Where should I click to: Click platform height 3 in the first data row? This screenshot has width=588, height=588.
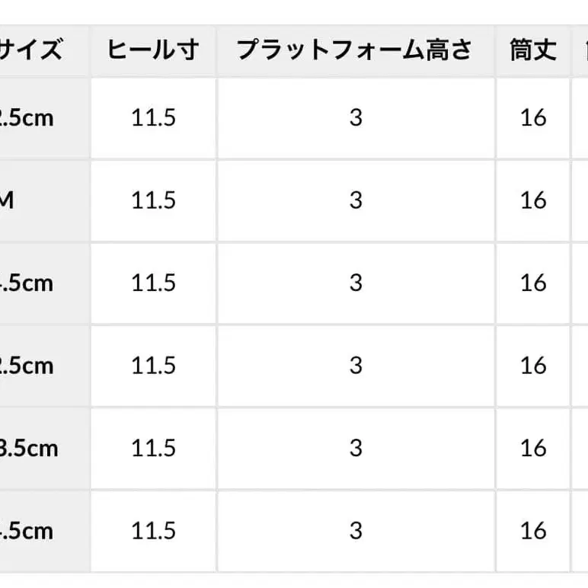(x=355, y=118)
